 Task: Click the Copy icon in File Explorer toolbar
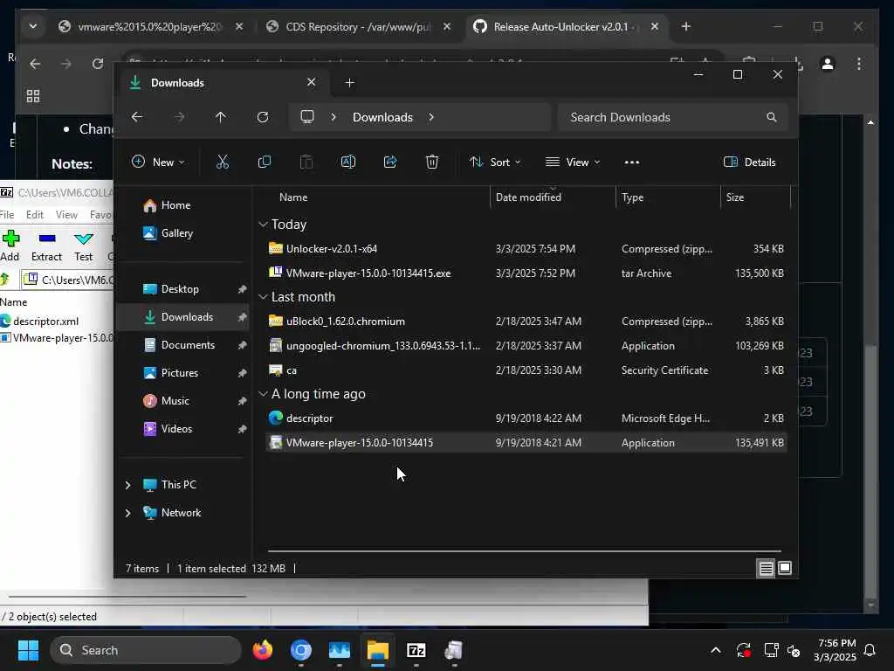[264, 163]
